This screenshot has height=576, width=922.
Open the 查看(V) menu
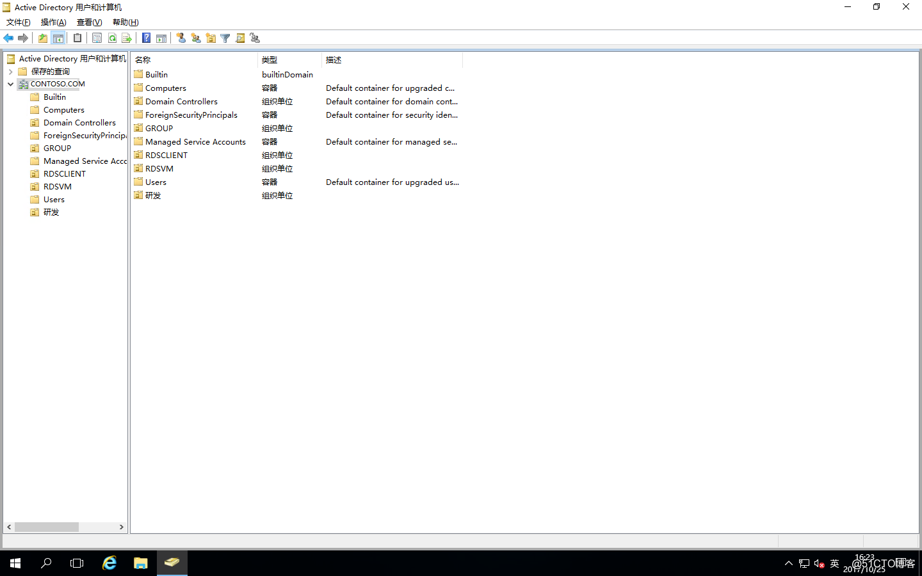(x=90, y=22)
